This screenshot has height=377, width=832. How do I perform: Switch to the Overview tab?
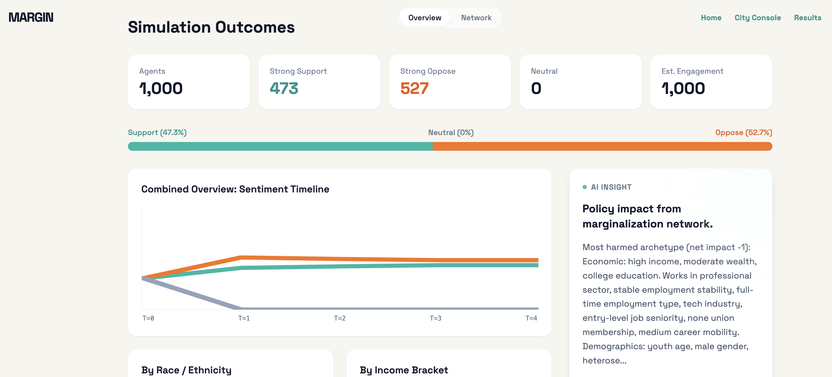tap(424, 18)
